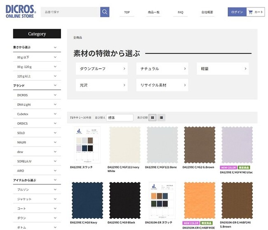Select the ナチュラル feature link
The width and height of the screenshot is (268, 230).
pyautogui.click(x=162, y=69)
